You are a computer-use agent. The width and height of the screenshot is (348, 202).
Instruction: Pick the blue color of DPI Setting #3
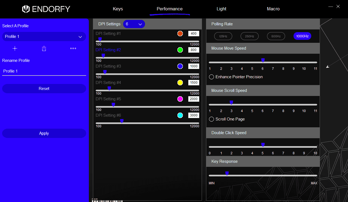180,66
